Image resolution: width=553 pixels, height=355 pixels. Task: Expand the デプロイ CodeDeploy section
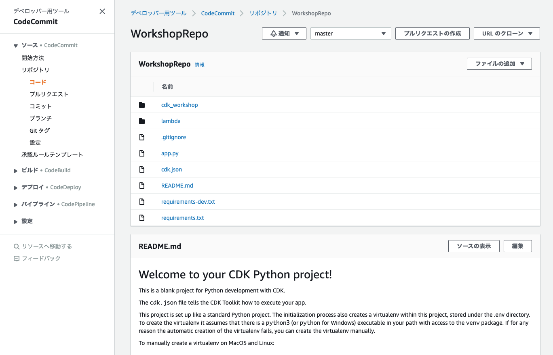[x=16, y=188]
